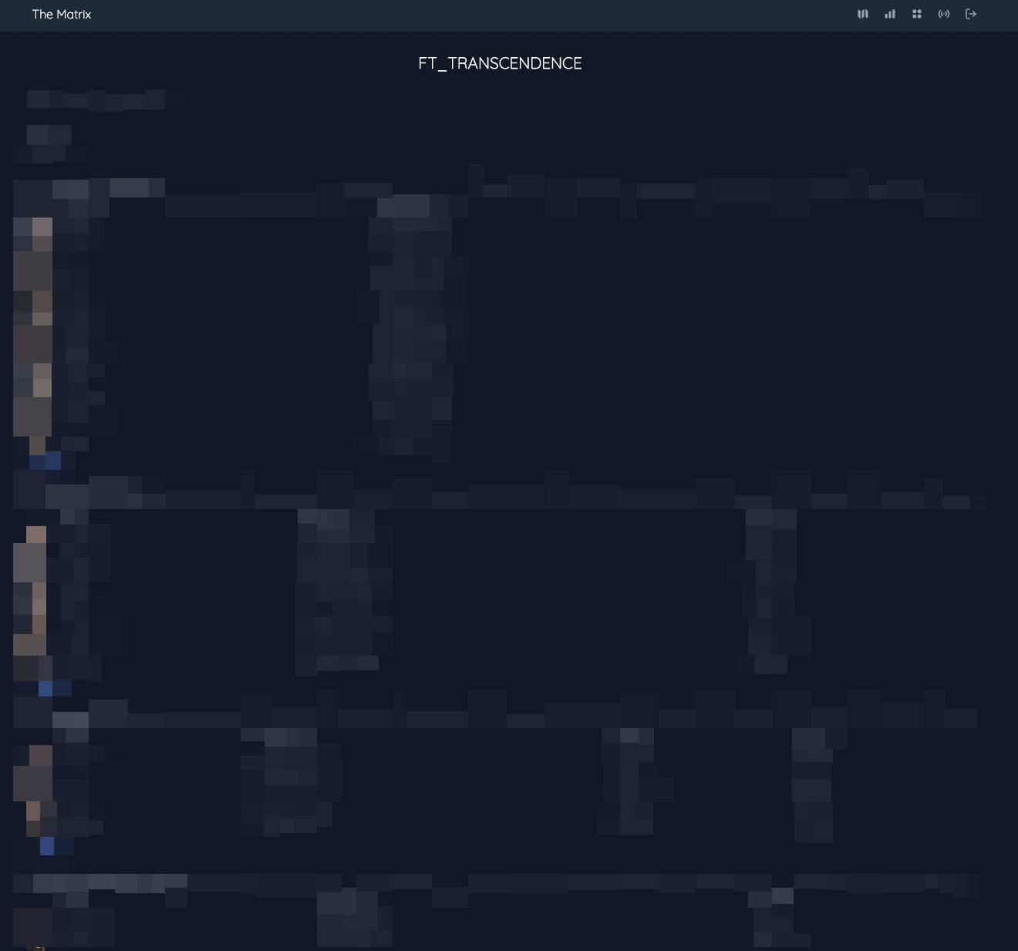1018x951 pixels.
Task: Open the bar chart statistics icon
Action: [890, 14]
